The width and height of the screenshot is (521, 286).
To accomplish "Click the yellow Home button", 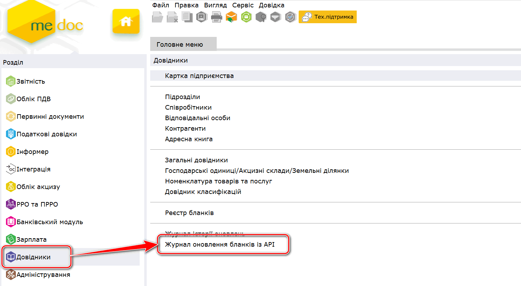I will pyautogui.click(x=126, y=21).
